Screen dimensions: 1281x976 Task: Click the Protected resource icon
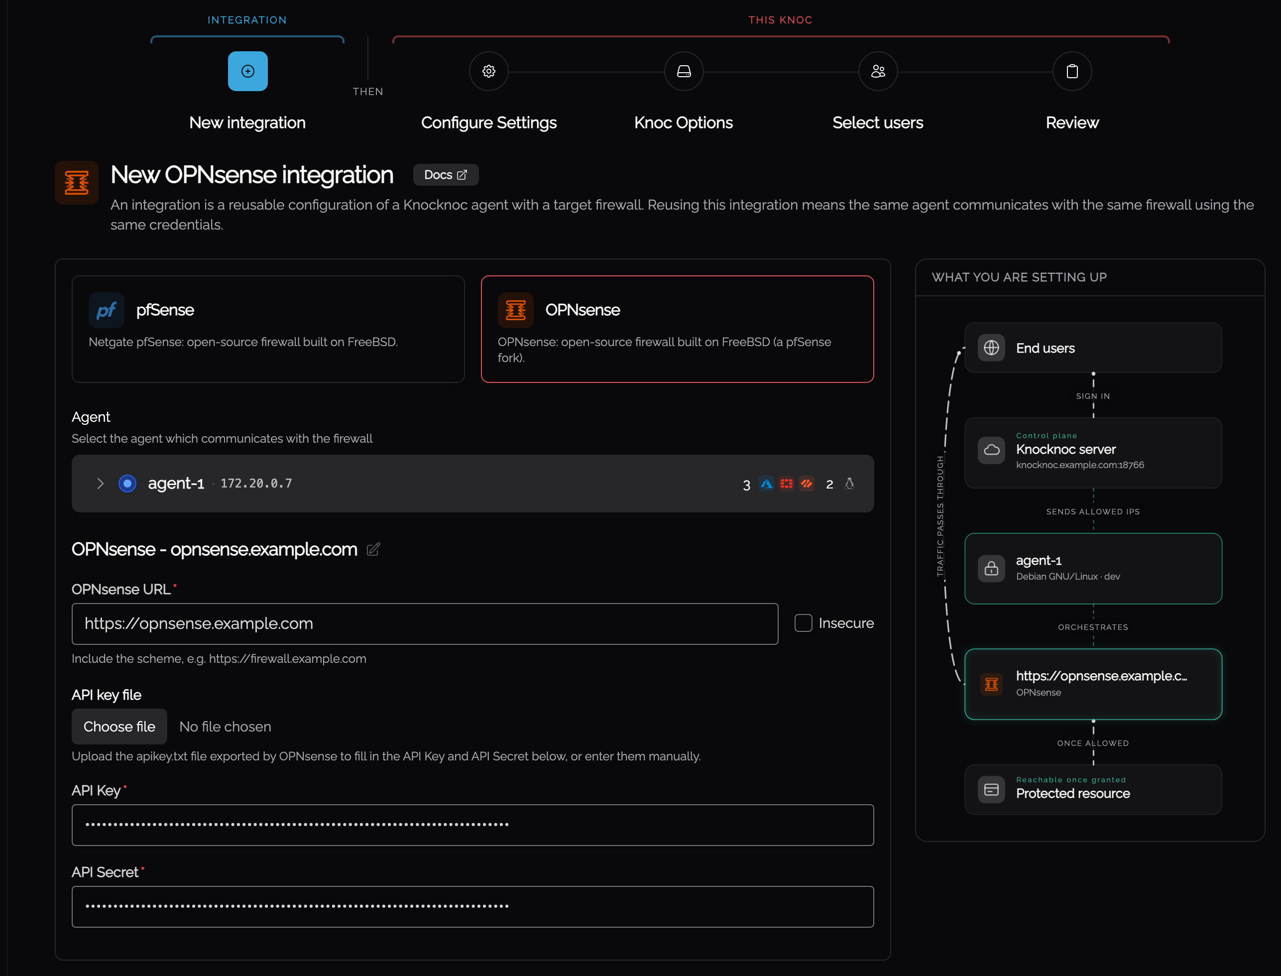click(x=991, y=790)
